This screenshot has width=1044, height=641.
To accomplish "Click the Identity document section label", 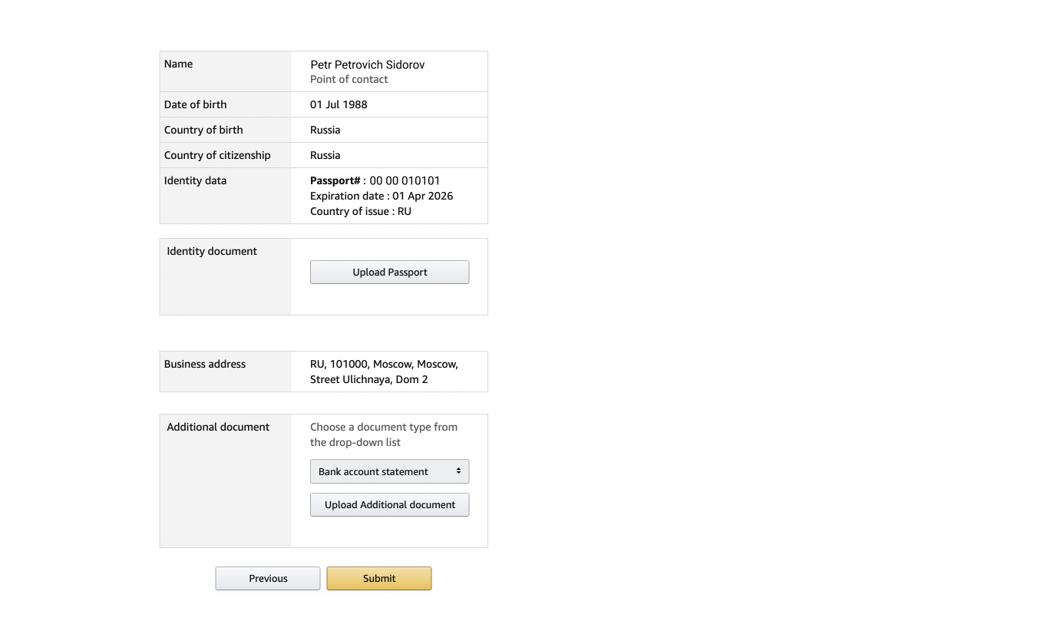I will coord(211,251).
